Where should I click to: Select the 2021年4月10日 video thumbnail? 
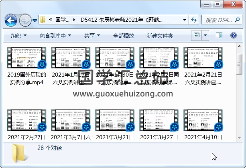(203, 120)
